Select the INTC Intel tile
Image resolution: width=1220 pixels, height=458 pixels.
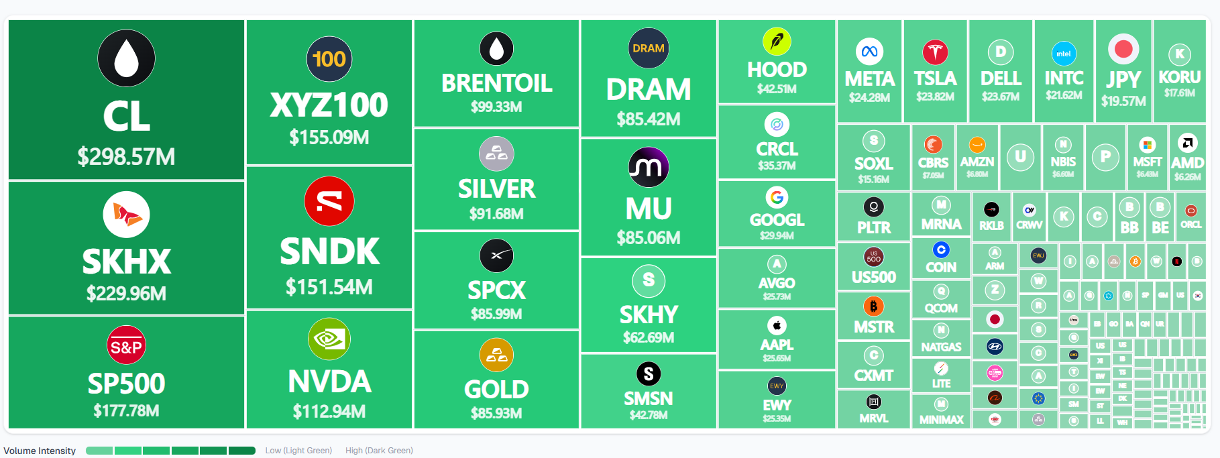pos(1064,71)
